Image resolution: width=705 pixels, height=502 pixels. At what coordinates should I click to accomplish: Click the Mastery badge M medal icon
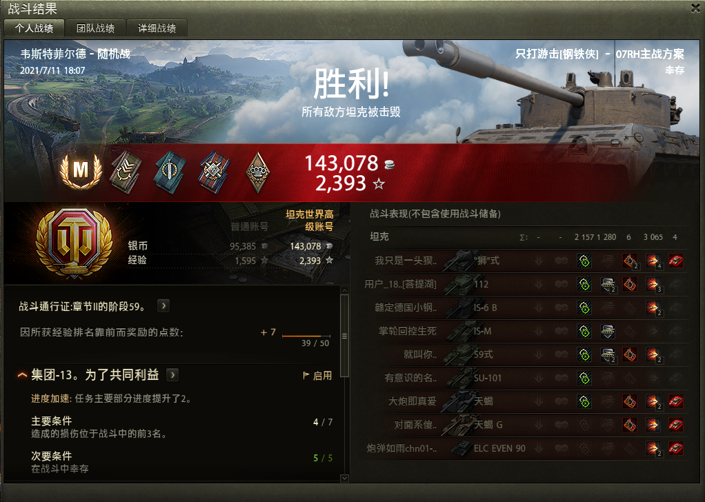tap(81, 172)
